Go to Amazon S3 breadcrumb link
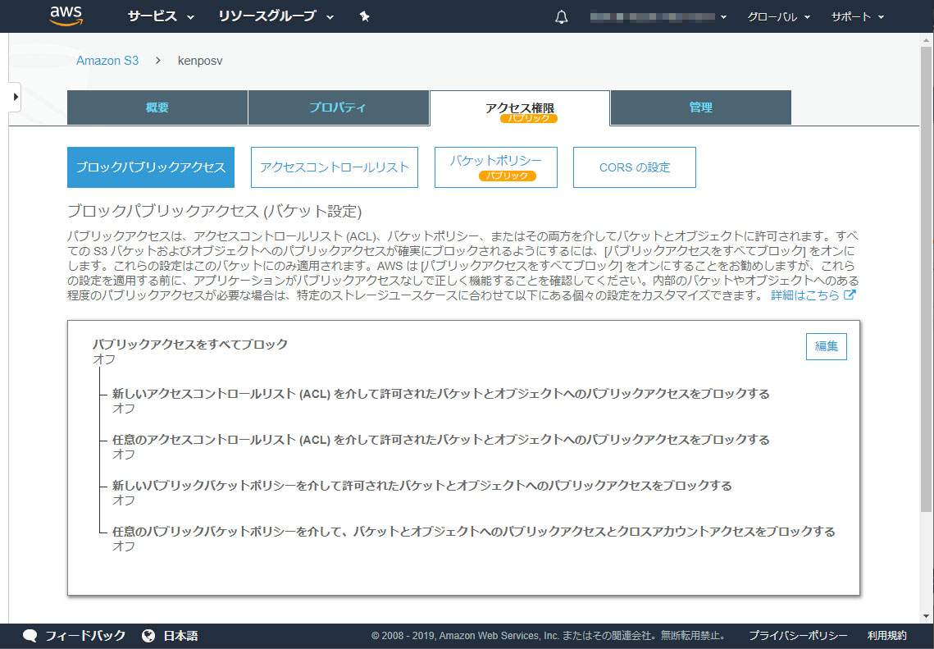The image size is (934, 649). (107, 61)
